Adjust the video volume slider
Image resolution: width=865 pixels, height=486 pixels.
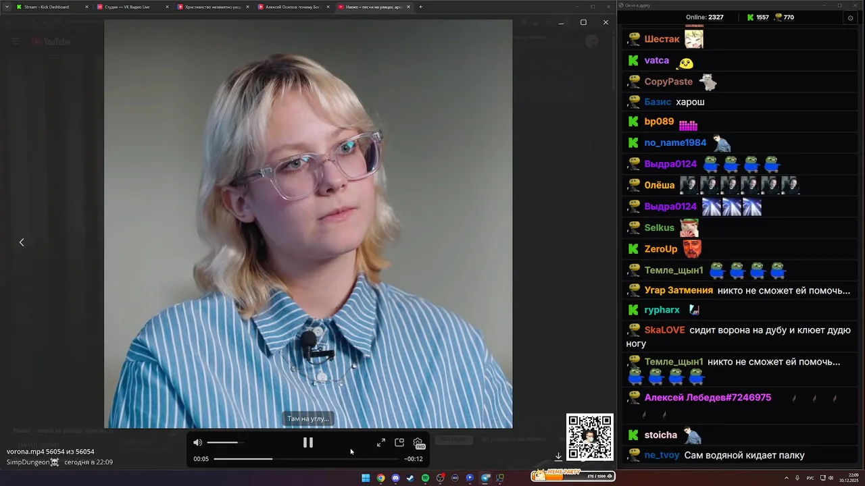(226, 443)
